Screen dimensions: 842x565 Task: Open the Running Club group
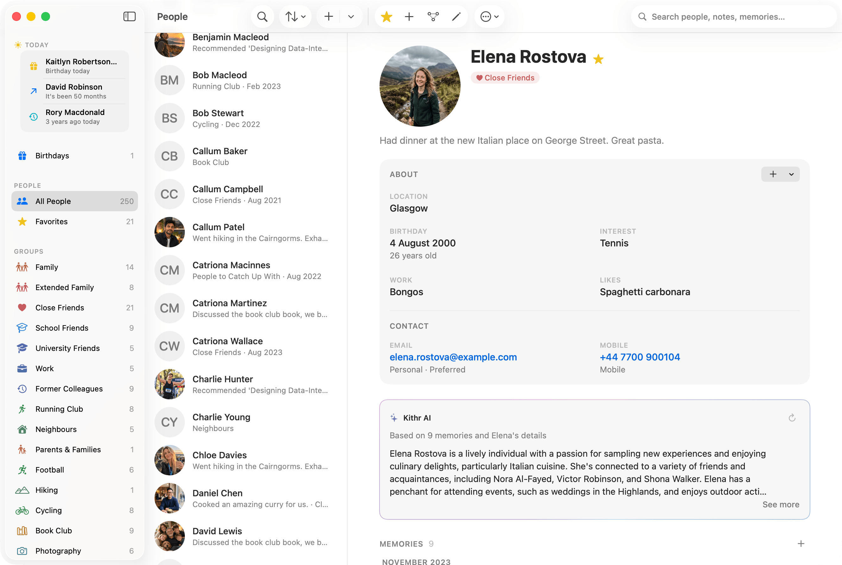click(x=75, y=409)
